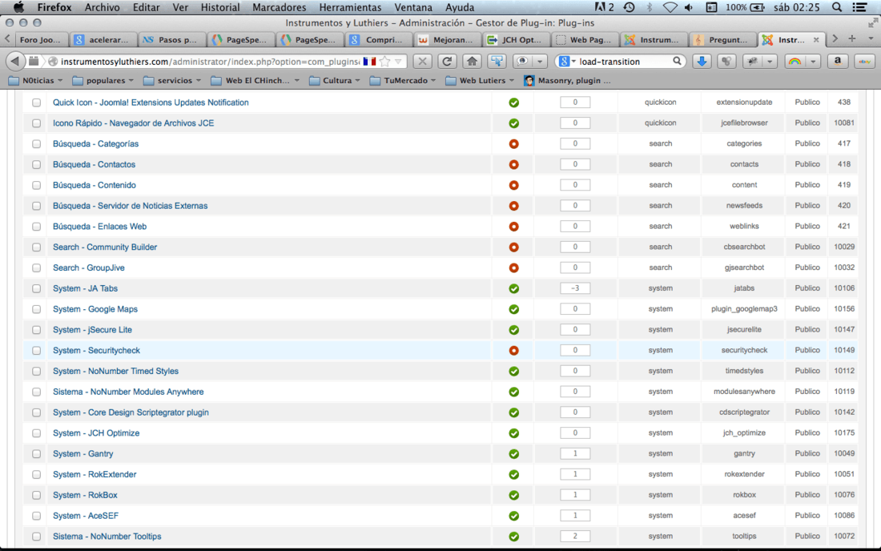Toggle status icon for Icono Rápido Navegador JCE
881x551 pixels.
(x=513, y=123)
